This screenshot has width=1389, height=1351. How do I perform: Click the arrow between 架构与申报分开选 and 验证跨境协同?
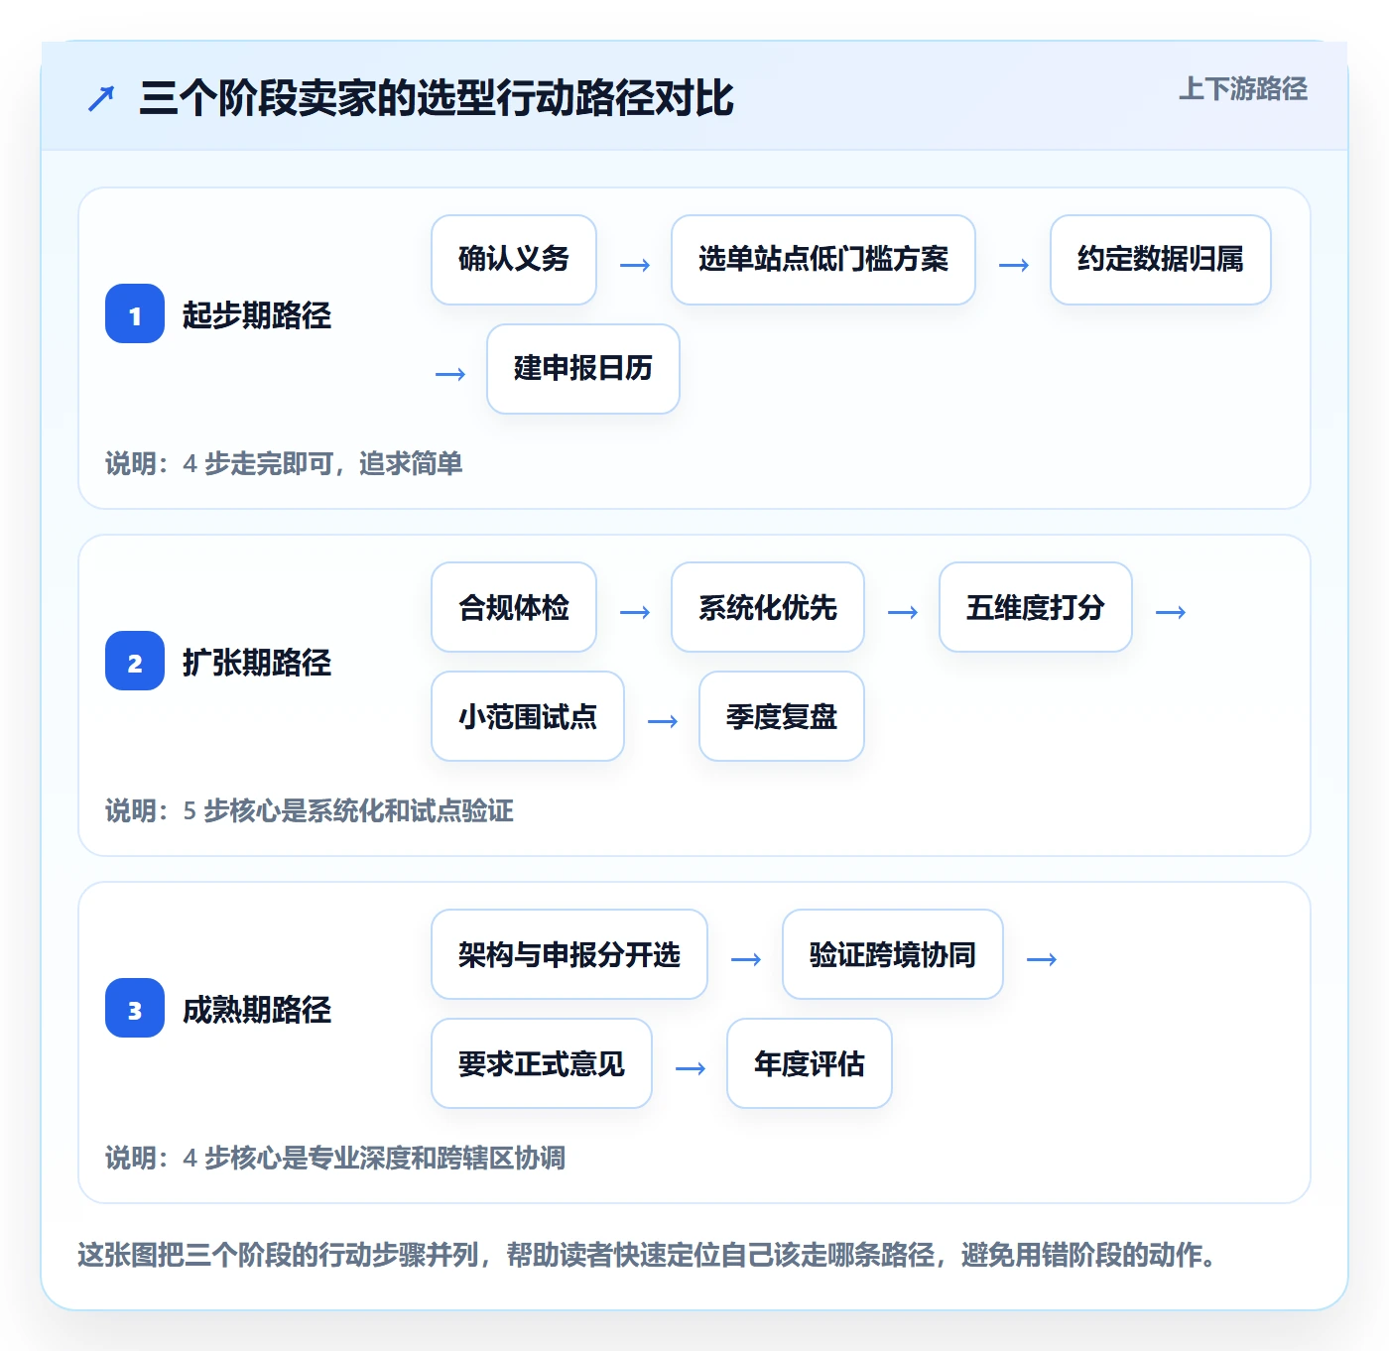[746, 959]
